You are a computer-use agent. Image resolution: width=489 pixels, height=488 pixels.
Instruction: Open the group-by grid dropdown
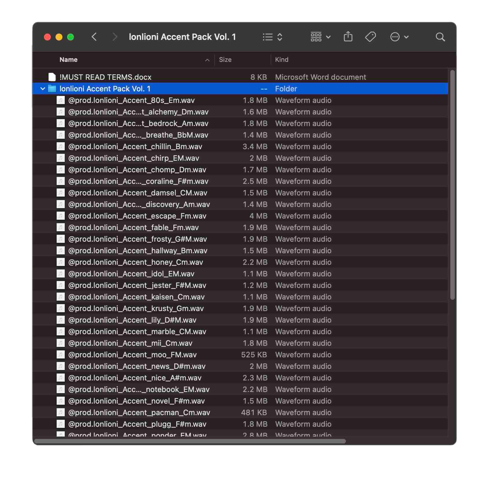tap(320, 37)
